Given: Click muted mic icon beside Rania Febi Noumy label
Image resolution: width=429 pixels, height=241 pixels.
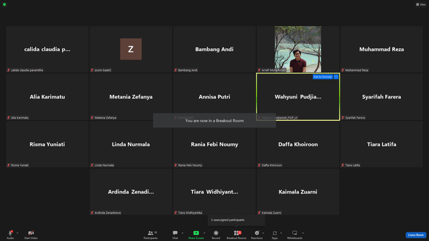Looking at the screenshot, I should (x=176, y=165).
